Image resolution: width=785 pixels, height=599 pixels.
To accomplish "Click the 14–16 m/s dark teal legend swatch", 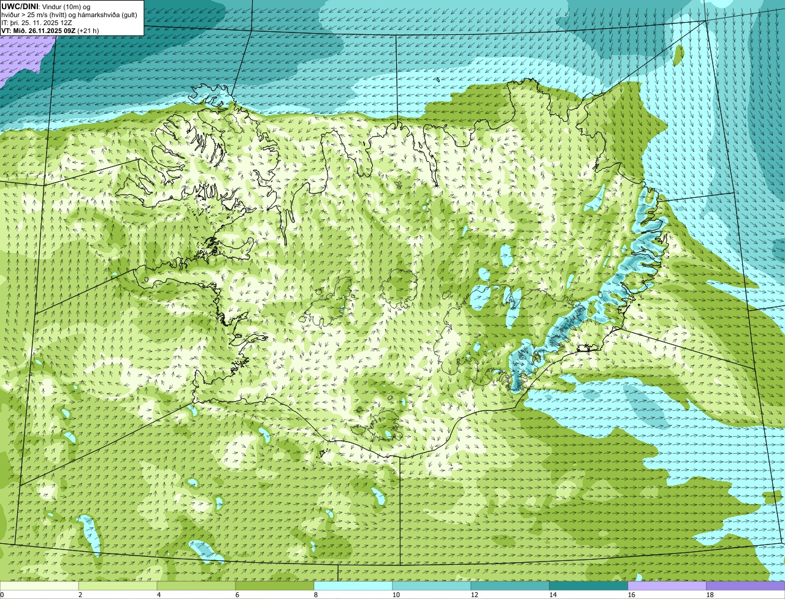I will tap(589, 586).
